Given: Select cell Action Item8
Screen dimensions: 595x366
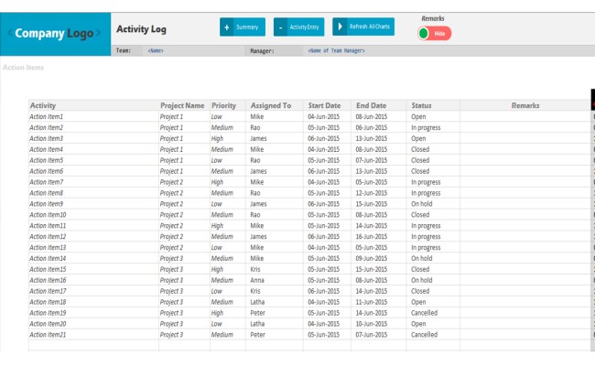Looking at the screenshot, I should 93,193.
